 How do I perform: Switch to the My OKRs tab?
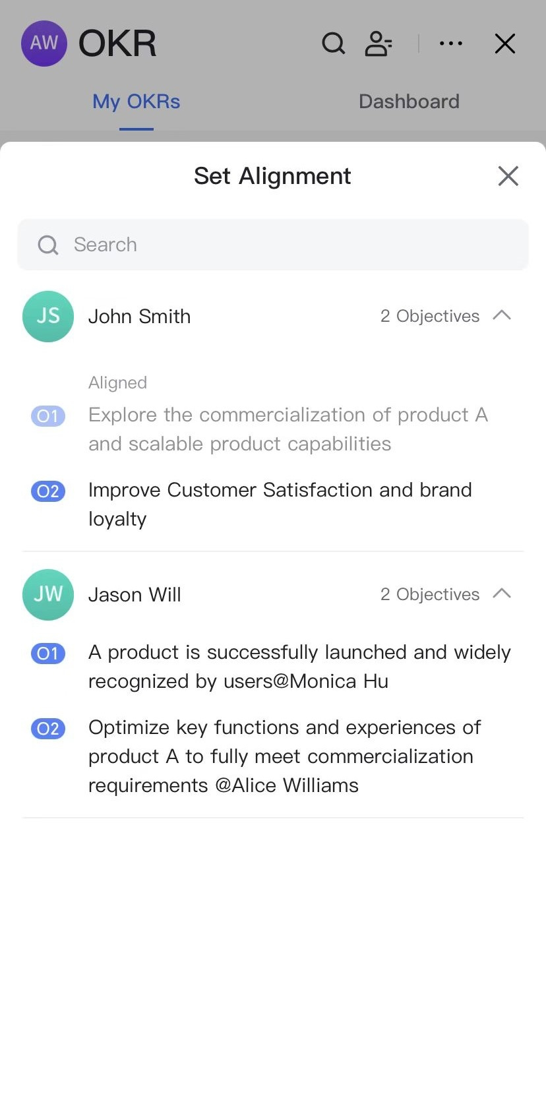pos(136,102)
